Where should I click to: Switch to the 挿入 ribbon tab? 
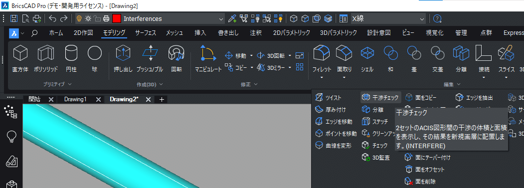point(200,33)
